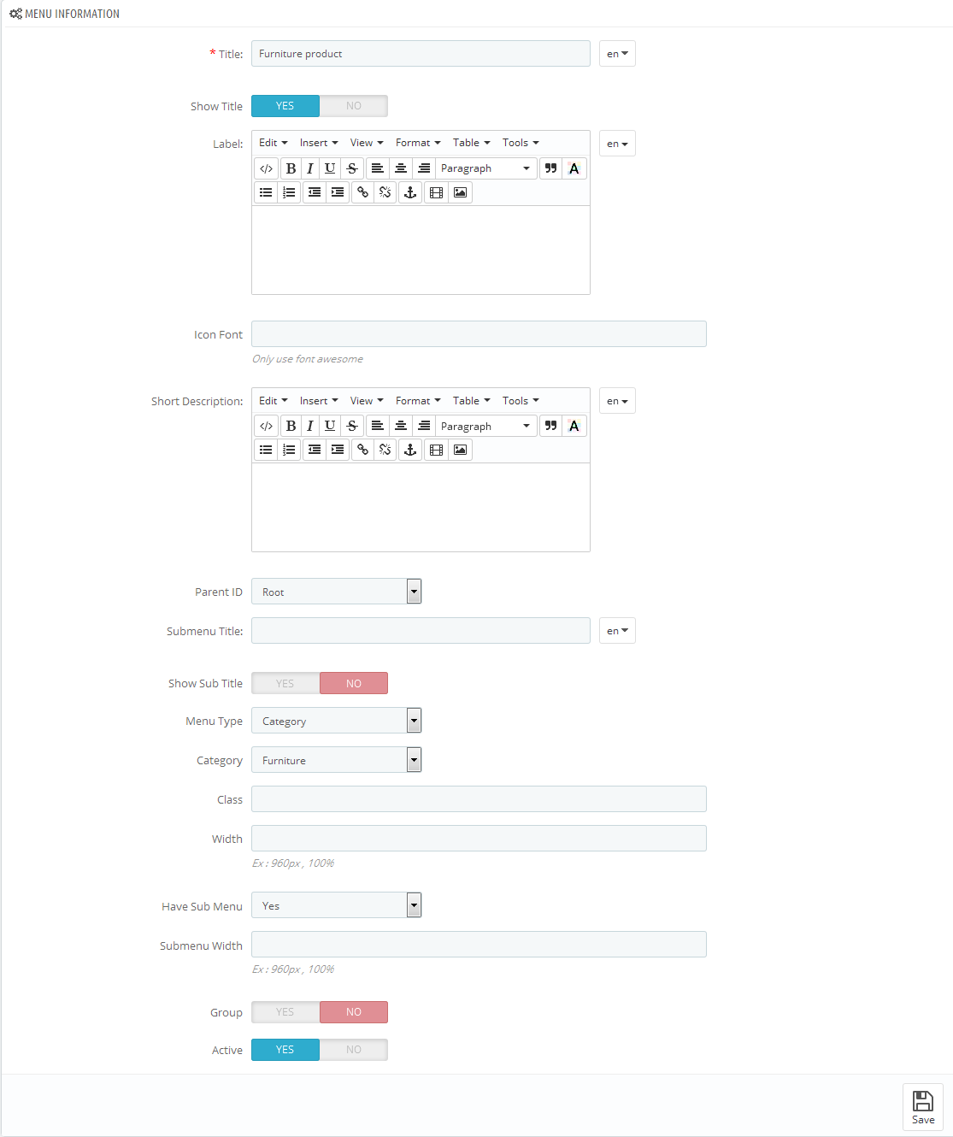Click bullet list icon in Label editor
Screen dimensions: 953x1137
tap(266, 192)
